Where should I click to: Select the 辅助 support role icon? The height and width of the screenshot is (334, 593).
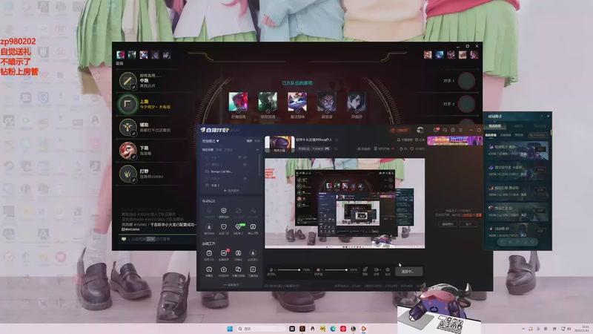(x=127, y=127)
